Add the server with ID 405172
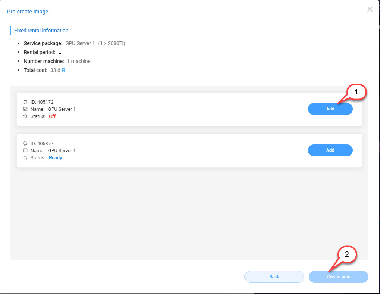The width and height of the screenshot is (380, 294). coord(330,109)
